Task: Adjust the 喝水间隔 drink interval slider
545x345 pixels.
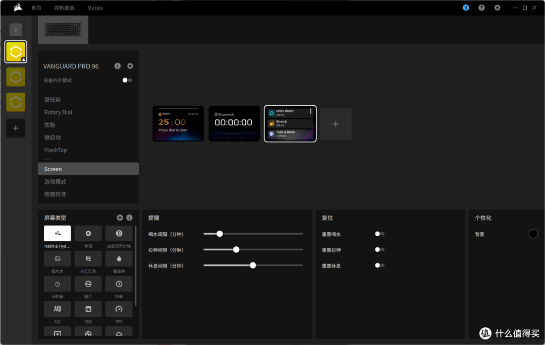Action: pos(253,234)
